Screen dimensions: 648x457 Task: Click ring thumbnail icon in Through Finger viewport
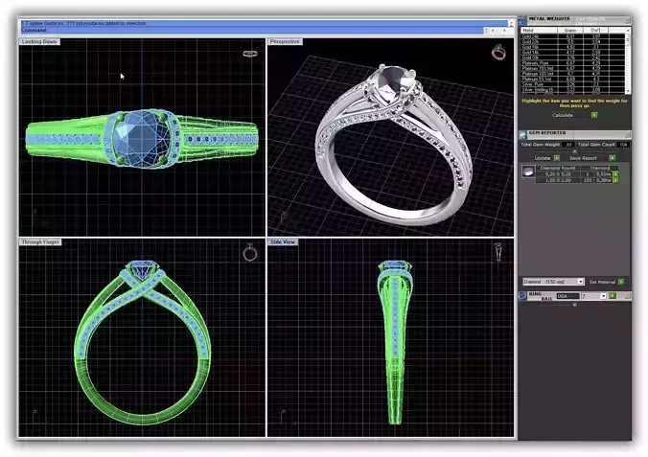pos(250,252)
